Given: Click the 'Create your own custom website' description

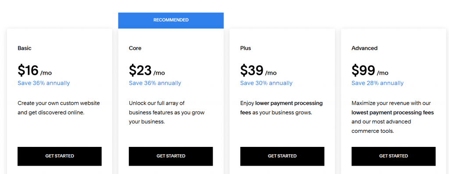Looking at the screenshot, I should 59,103.
